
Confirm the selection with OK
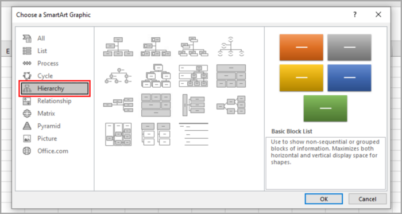point(323,199)
